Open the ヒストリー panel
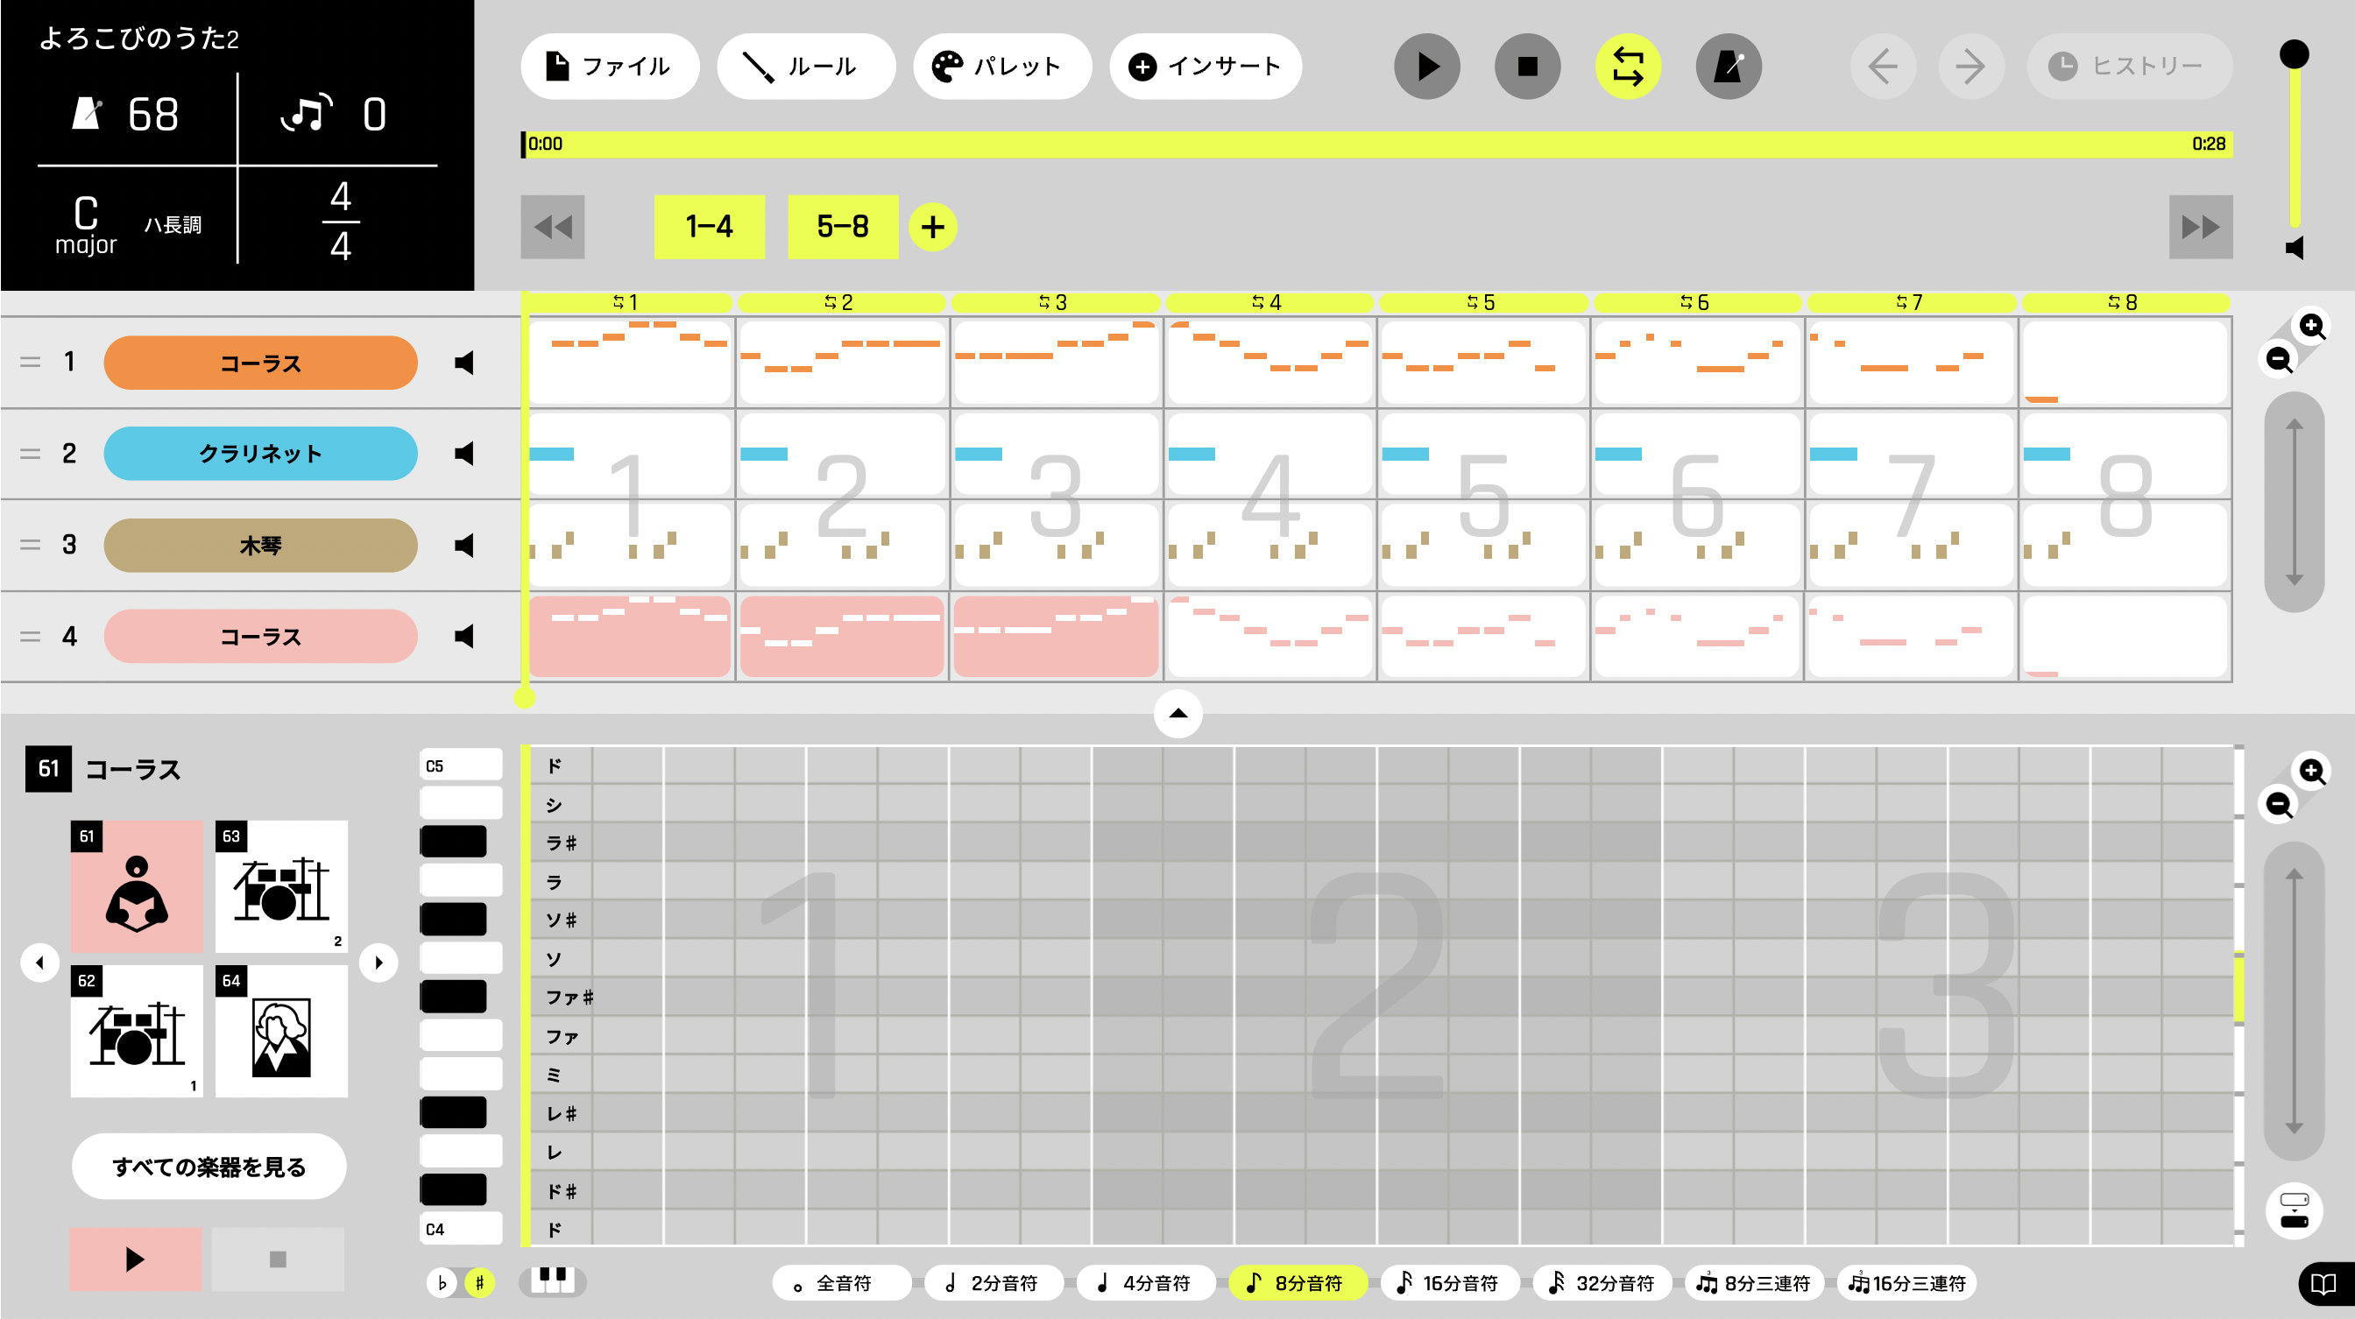 point(2129,66)
